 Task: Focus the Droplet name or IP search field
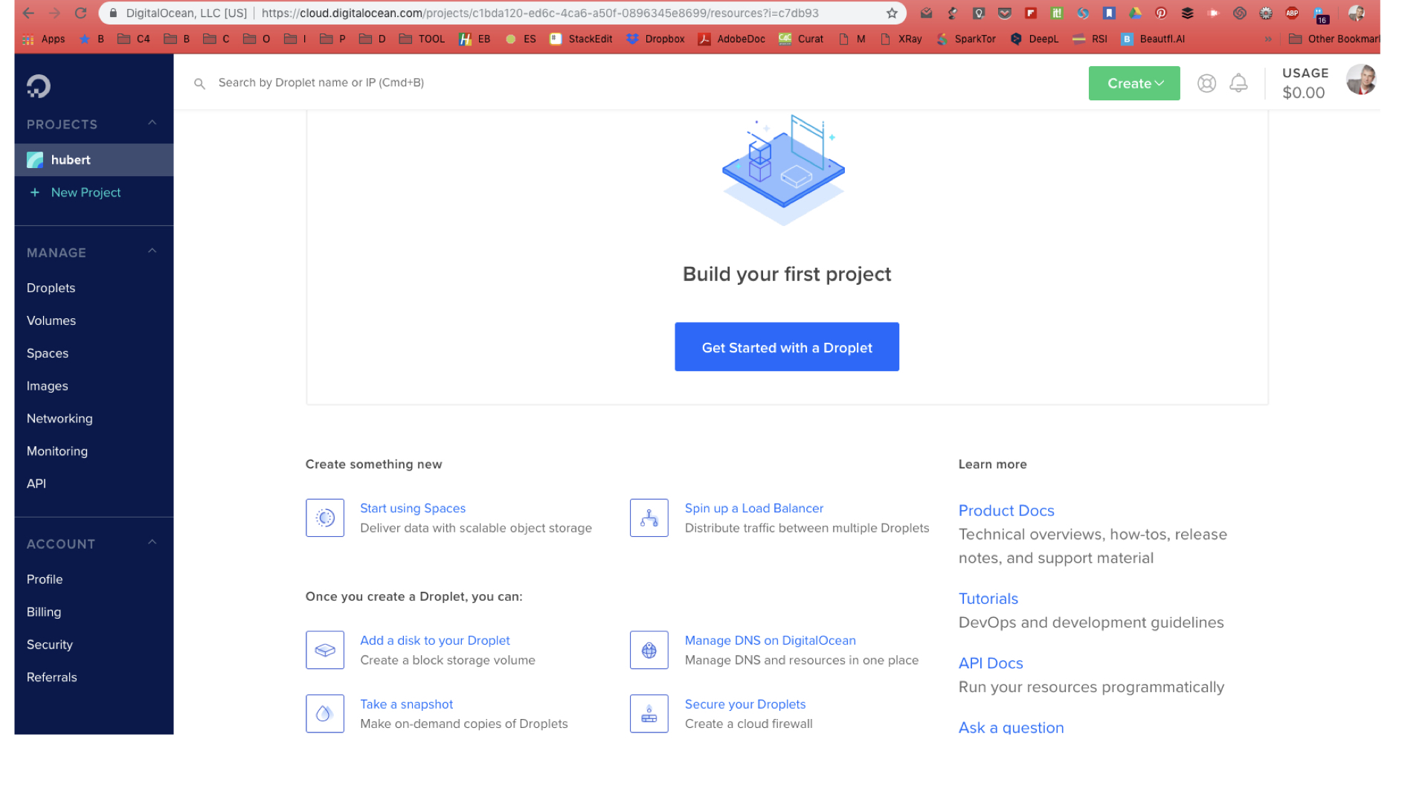pos(321,83)
